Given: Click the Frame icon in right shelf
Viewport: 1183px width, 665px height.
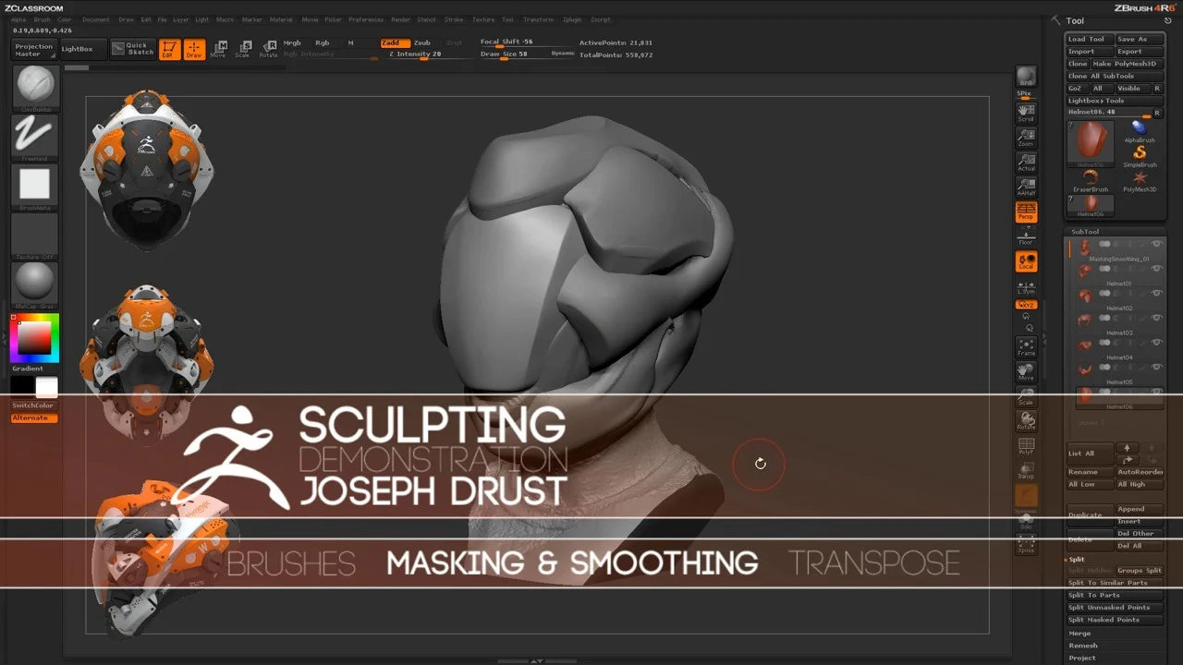Looking at the screenshot, I should point(1026,346).
